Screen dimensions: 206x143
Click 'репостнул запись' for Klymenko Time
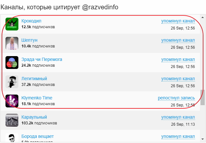176,98
